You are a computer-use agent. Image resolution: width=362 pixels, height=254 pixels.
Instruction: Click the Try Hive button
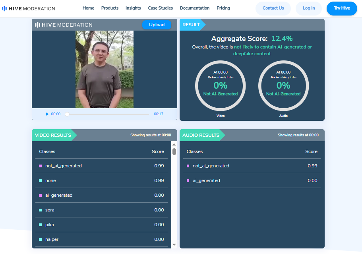pos(341,8)
